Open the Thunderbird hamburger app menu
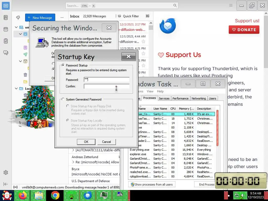 pyautogui.click(x=231, y=5)
